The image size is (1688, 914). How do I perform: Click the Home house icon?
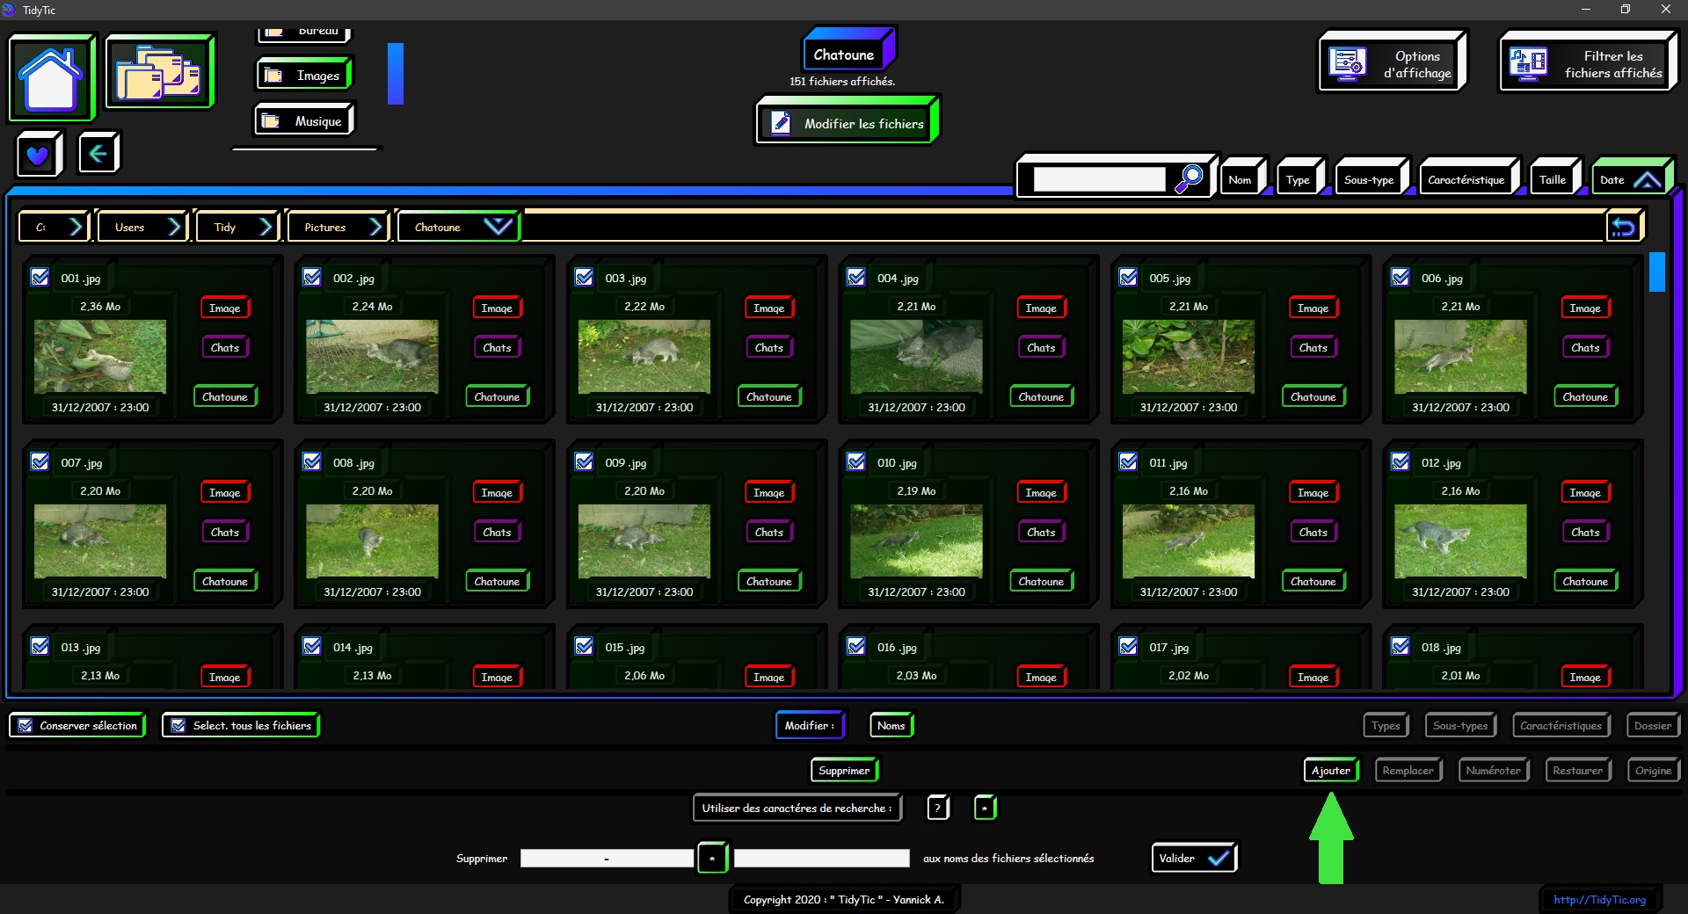51,78
